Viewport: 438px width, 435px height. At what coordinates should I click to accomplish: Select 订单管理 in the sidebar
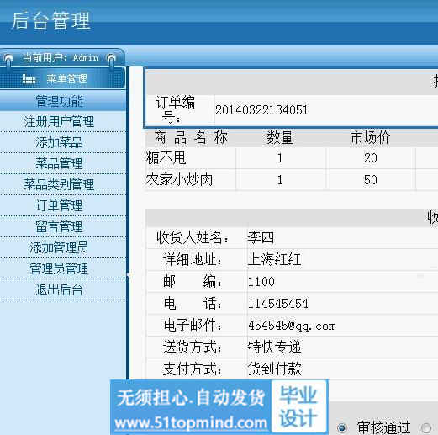tap(59, 205)
